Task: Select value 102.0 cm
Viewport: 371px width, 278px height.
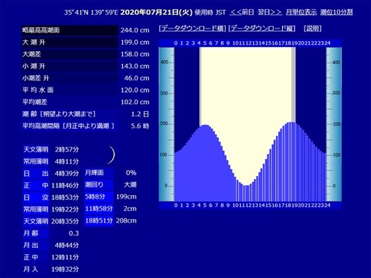Action: tap(135, 102)
